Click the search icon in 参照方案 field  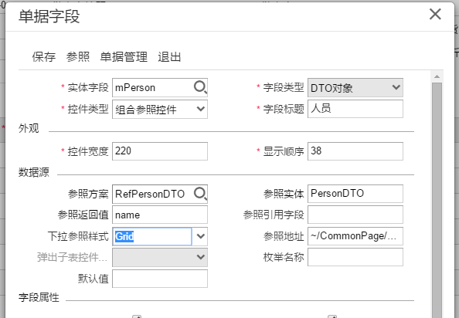(200, 194)
